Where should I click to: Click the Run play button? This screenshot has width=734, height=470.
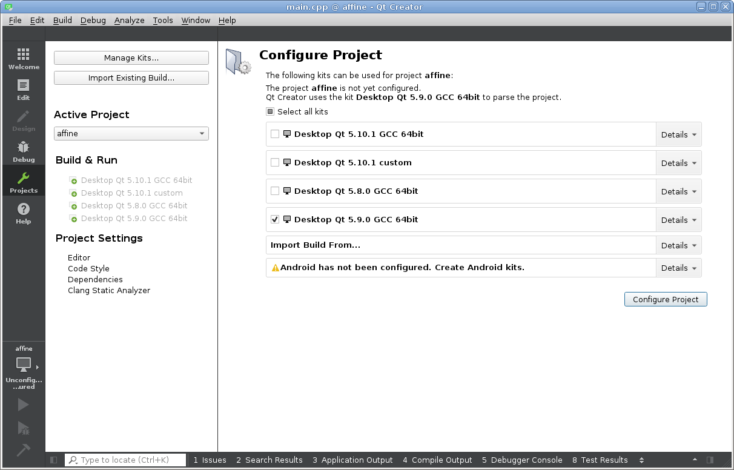coord(24,405)
